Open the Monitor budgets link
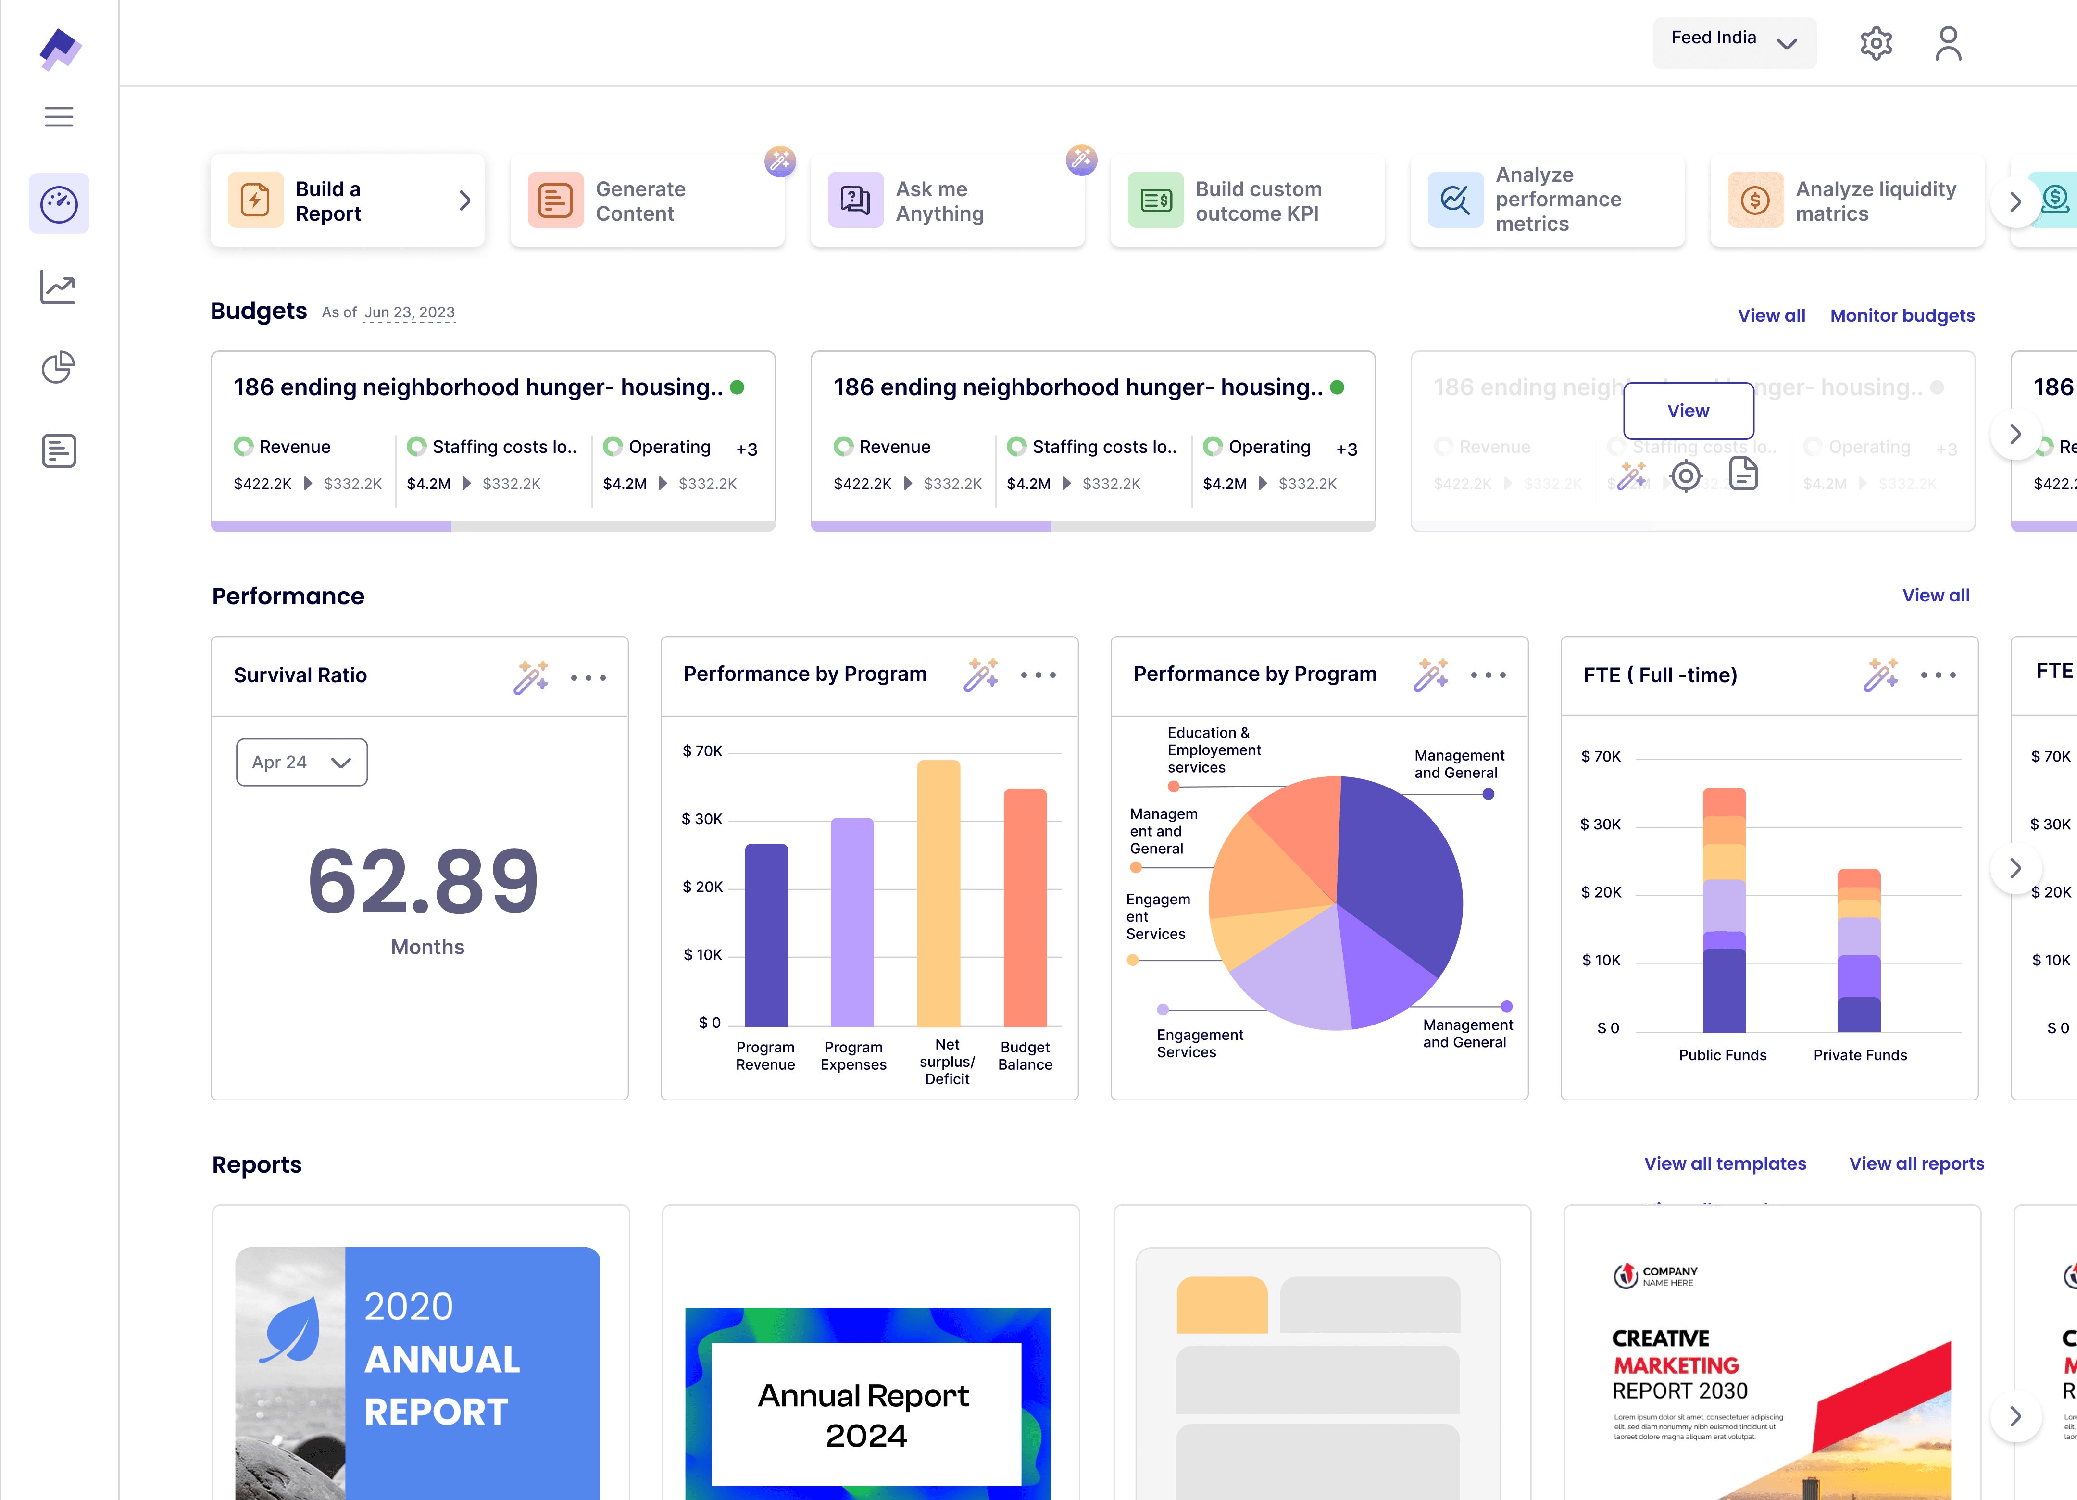This screenshot has height=1500, width=2077. [x=1902, y=315]
